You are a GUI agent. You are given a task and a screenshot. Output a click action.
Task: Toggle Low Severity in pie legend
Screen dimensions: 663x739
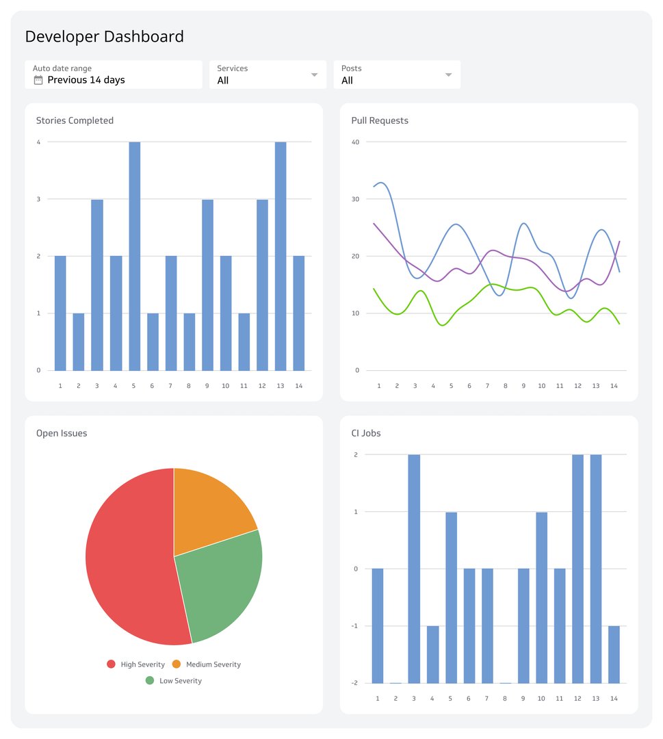pos(174,681)
